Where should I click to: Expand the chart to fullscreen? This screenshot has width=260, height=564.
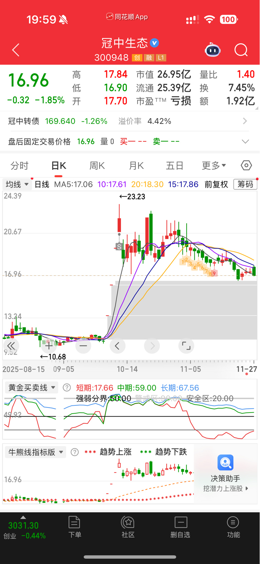(186, 346)
